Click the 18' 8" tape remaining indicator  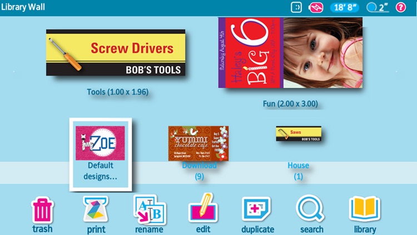pos(344,7)
